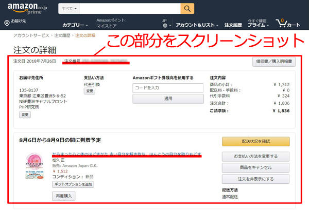Click 変更 button under delivery address
Image resolution: width=309 pixels, height=210 pixels.
click(25, 114)
